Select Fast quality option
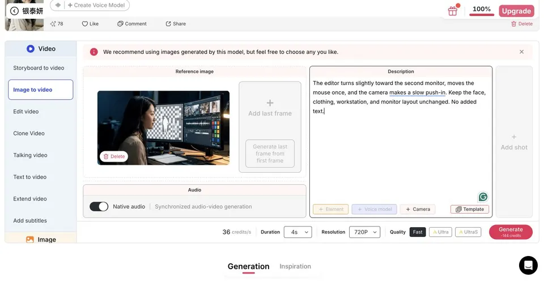 [418, 232]
